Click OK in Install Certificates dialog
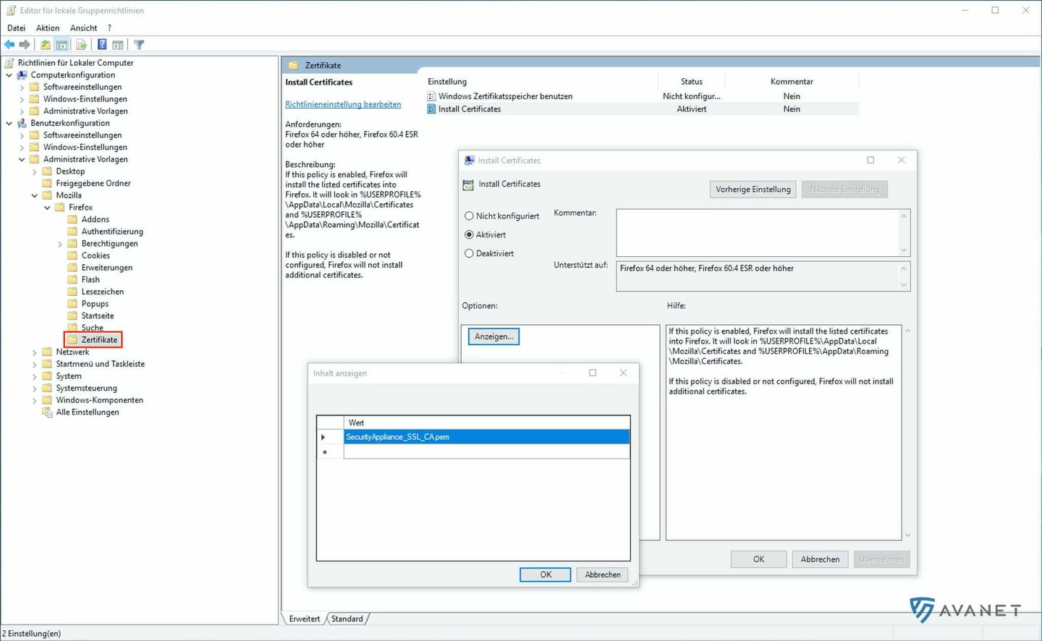Screen dimensions: 1042x641 click(x=758, y=559)
